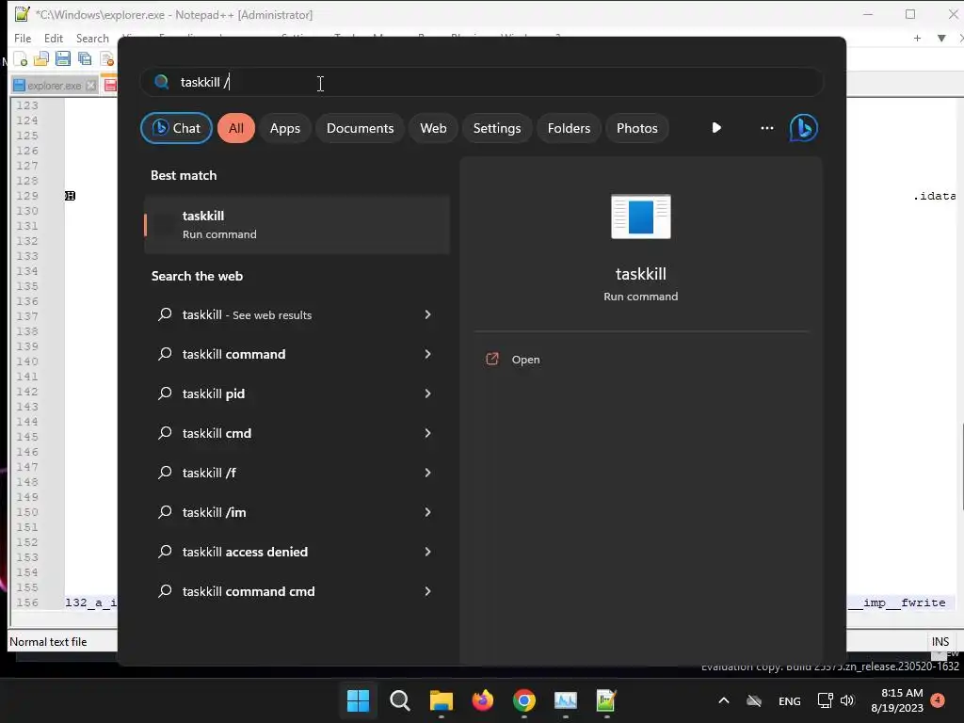
Task: Click Normal text file in status bar
Action: pos(48,641)
